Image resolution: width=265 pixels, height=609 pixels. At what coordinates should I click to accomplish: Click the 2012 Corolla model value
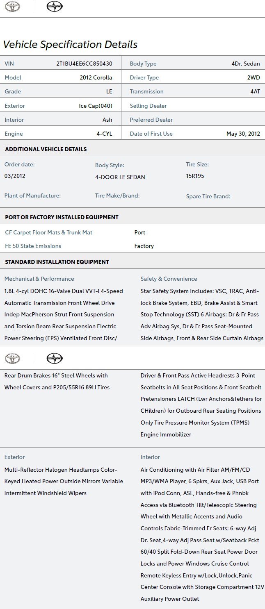tap(96, 77)
